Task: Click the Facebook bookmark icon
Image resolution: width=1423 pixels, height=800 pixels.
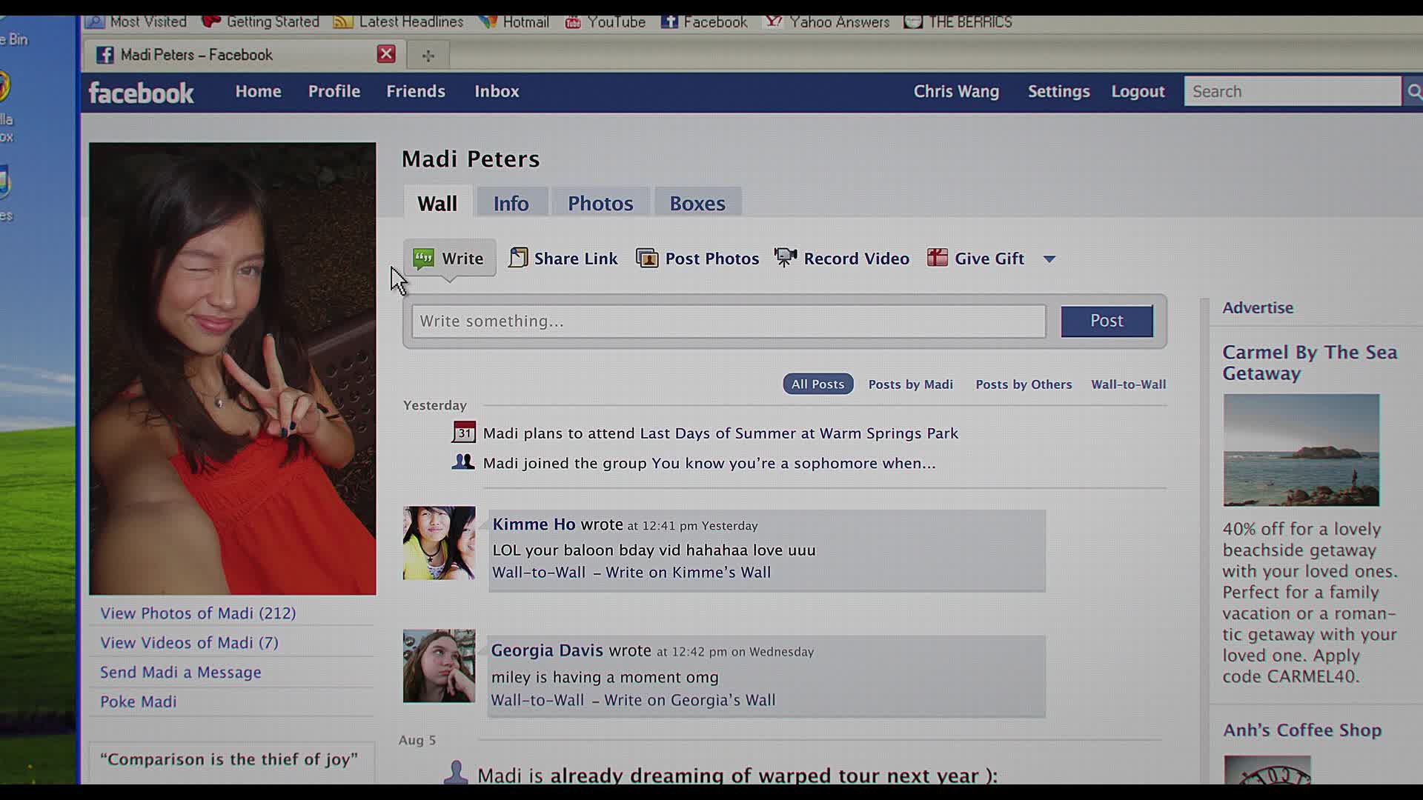Action: 669,22
